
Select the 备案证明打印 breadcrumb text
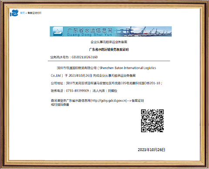click(34, 13)
